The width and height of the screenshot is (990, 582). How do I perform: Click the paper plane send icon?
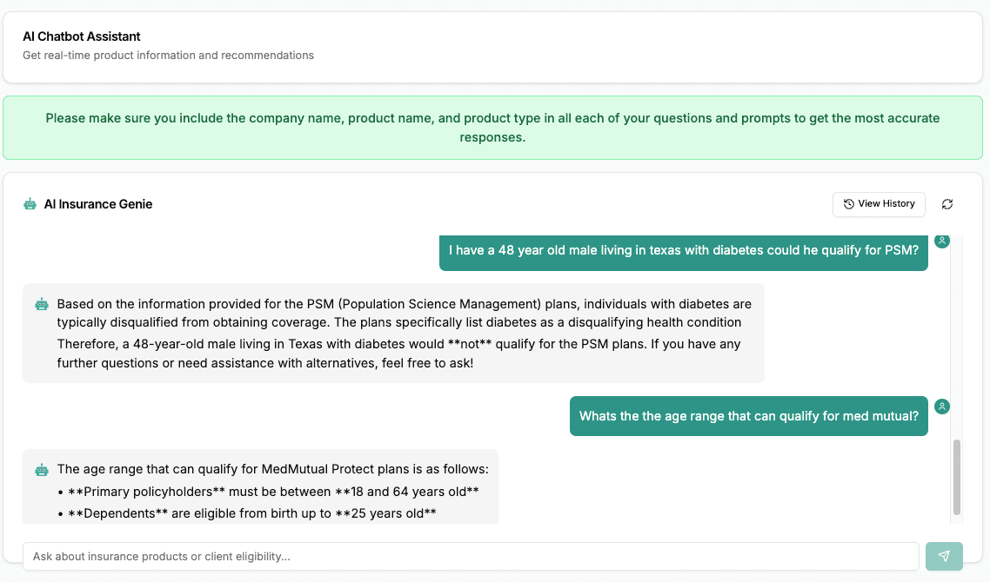click(x=944, y=556)
